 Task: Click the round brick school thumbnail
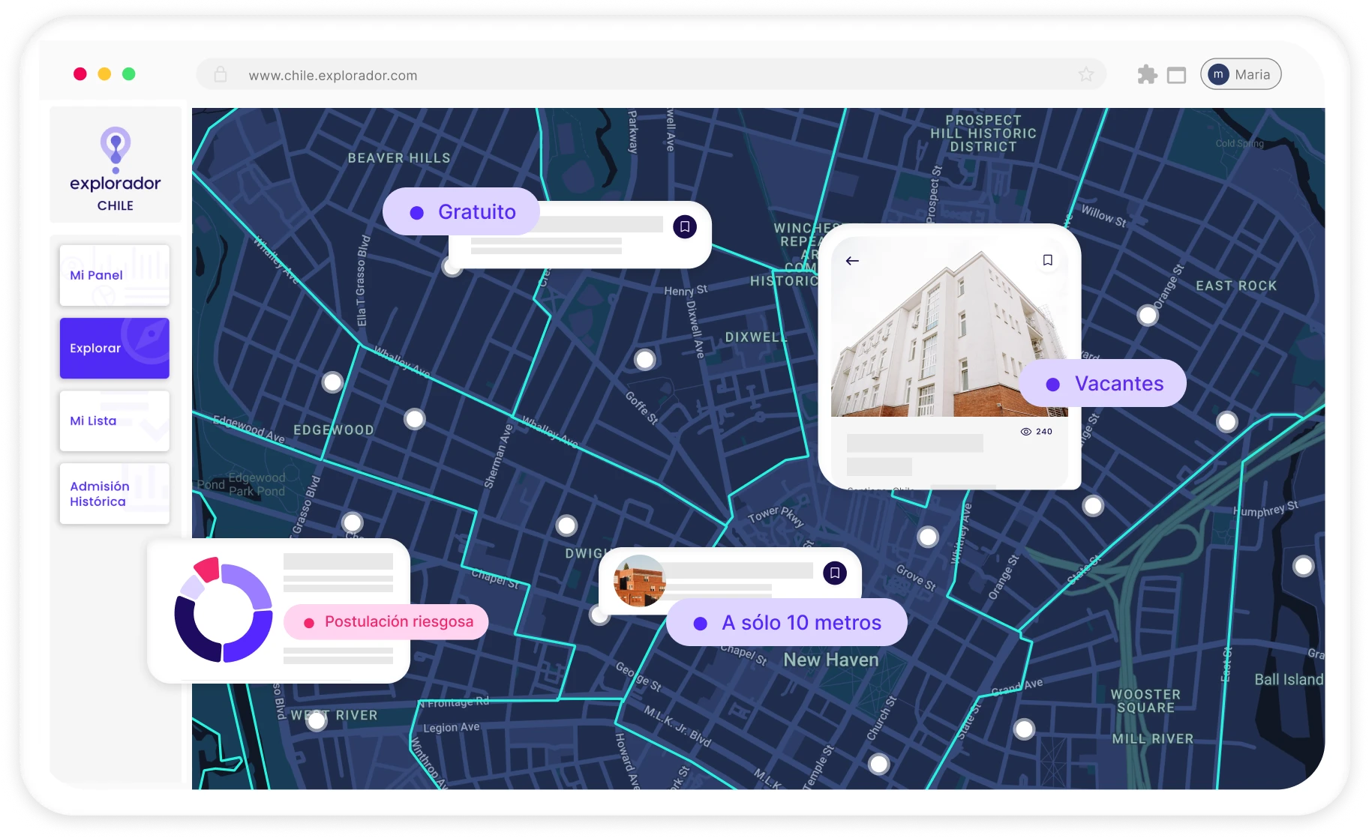pyautogui.click(x=639, y=581)
